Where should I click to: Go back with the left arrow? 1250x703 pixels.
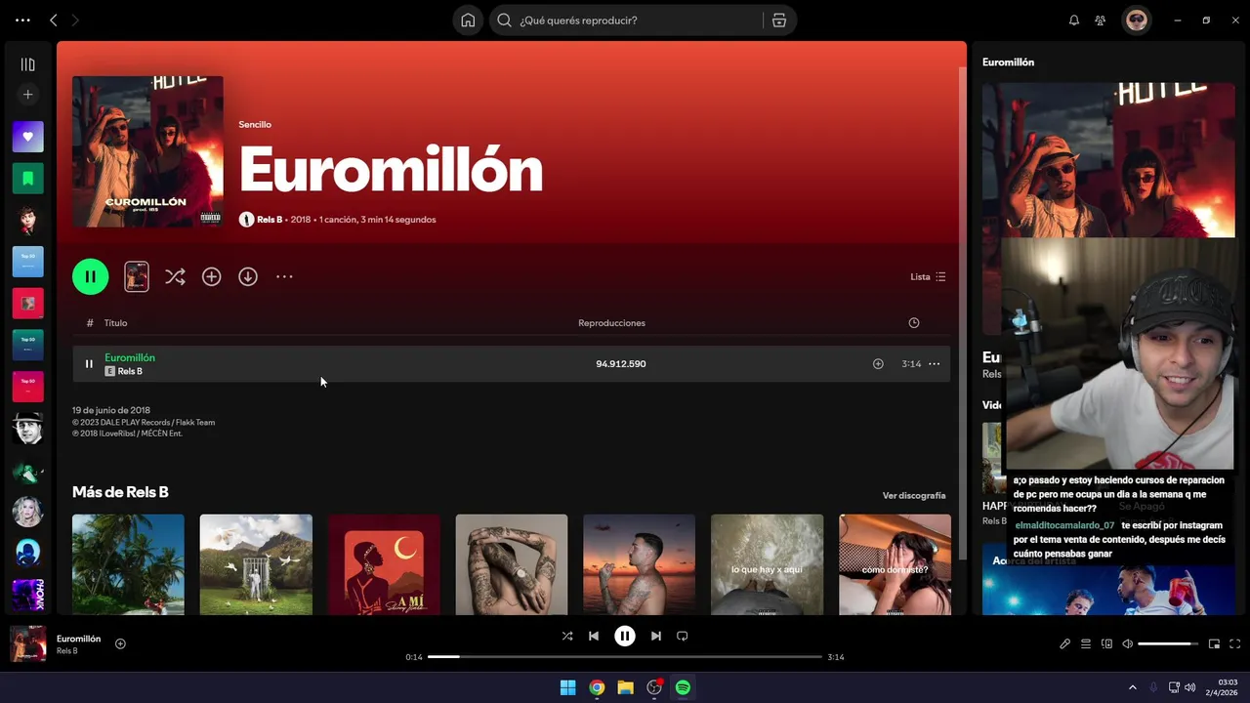(x=54, y=20)
